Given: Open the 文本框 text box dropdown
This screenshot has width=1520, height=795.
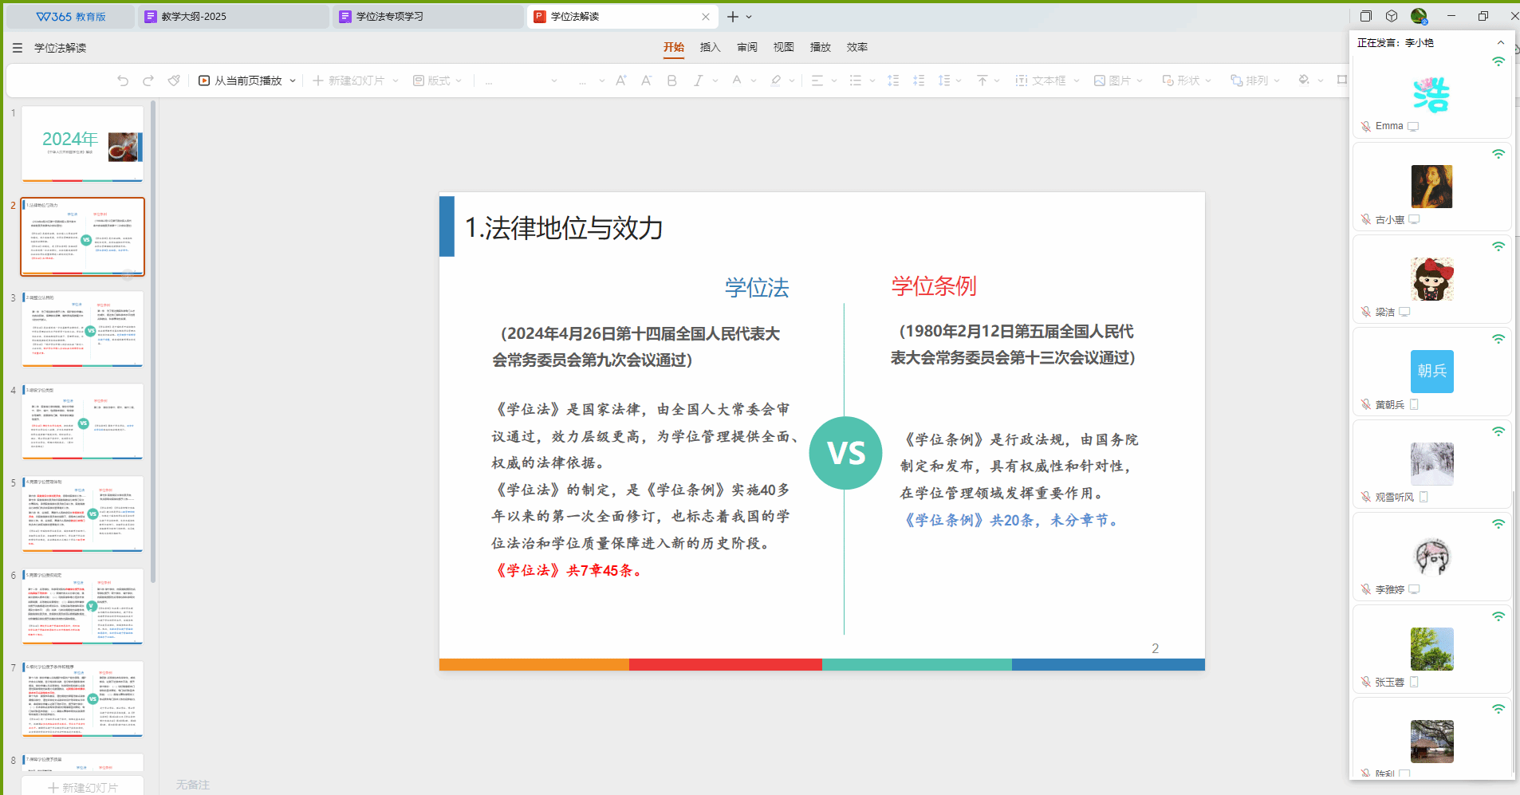Looking at the screenshot, I should pos(1077,81).
